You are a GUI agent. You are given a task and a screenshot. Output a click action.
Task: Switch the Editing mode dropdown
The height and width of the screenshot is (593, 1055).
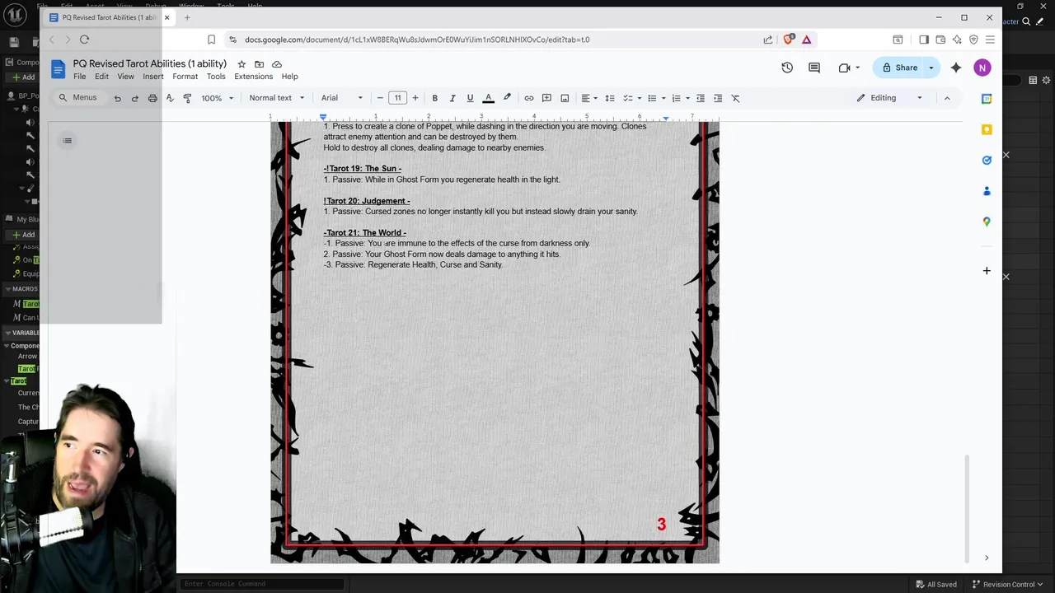click(890, 98)
